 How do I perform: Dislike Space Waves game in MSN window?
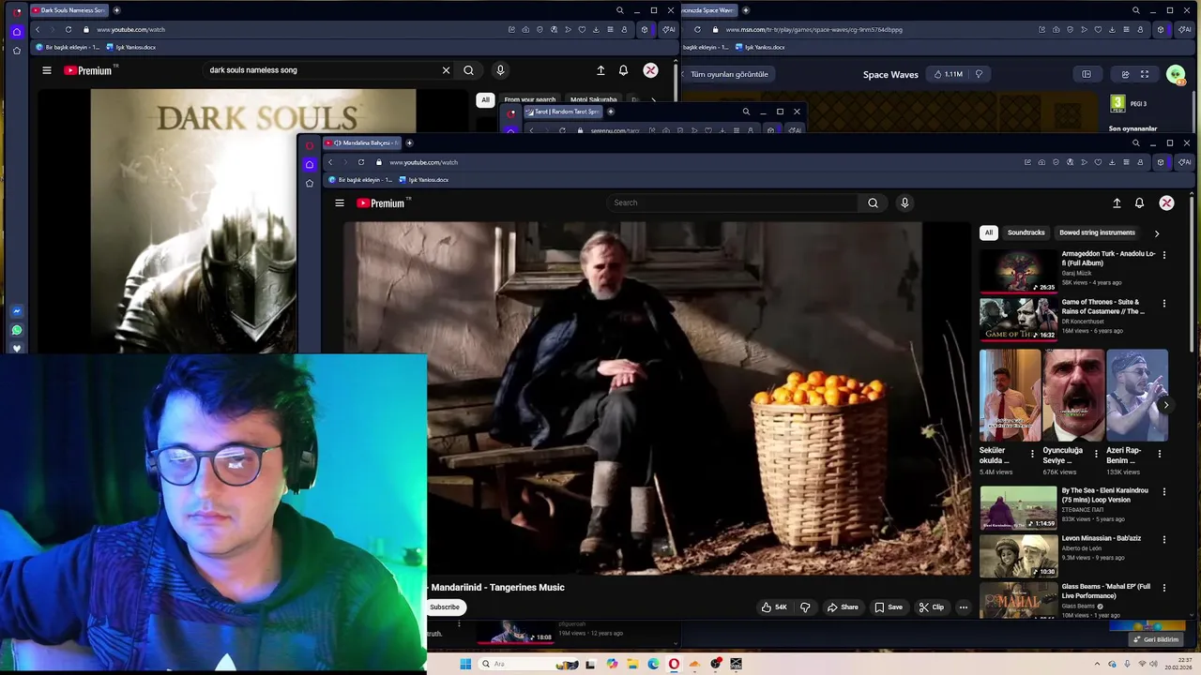point(979,74)
